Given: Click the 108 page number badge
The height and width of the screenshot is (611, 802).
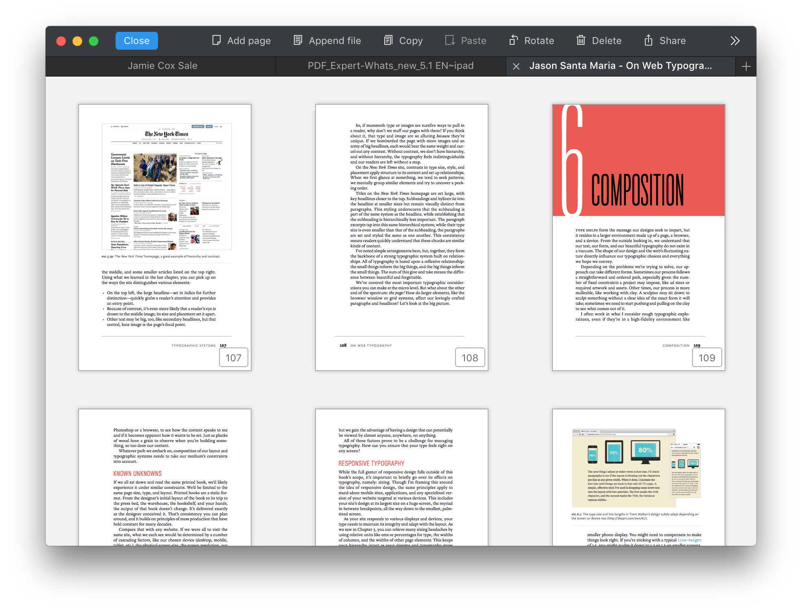Looking at the screenshot, I should [470, 358].
